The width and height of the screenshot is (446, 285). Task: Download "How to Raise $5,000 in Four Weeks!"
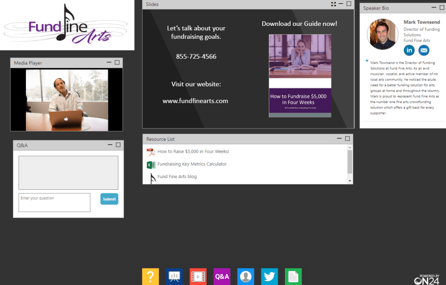pos(193,151)
